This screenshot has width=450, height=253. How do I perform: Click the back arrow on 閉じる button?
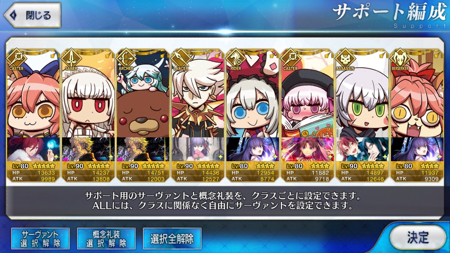(x=13, y=16)
